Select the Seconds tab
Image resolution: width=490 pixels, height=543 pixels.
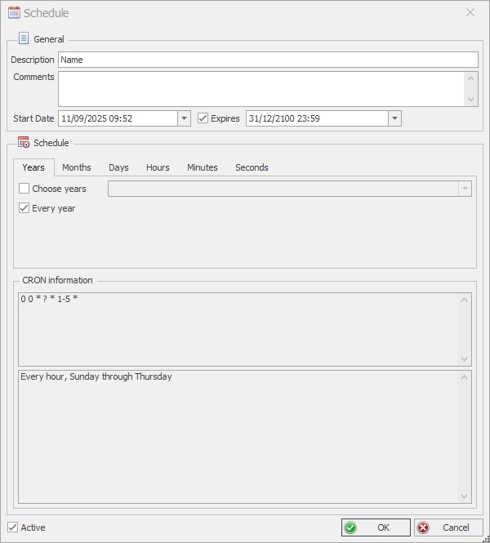click(x=252, y=167)
